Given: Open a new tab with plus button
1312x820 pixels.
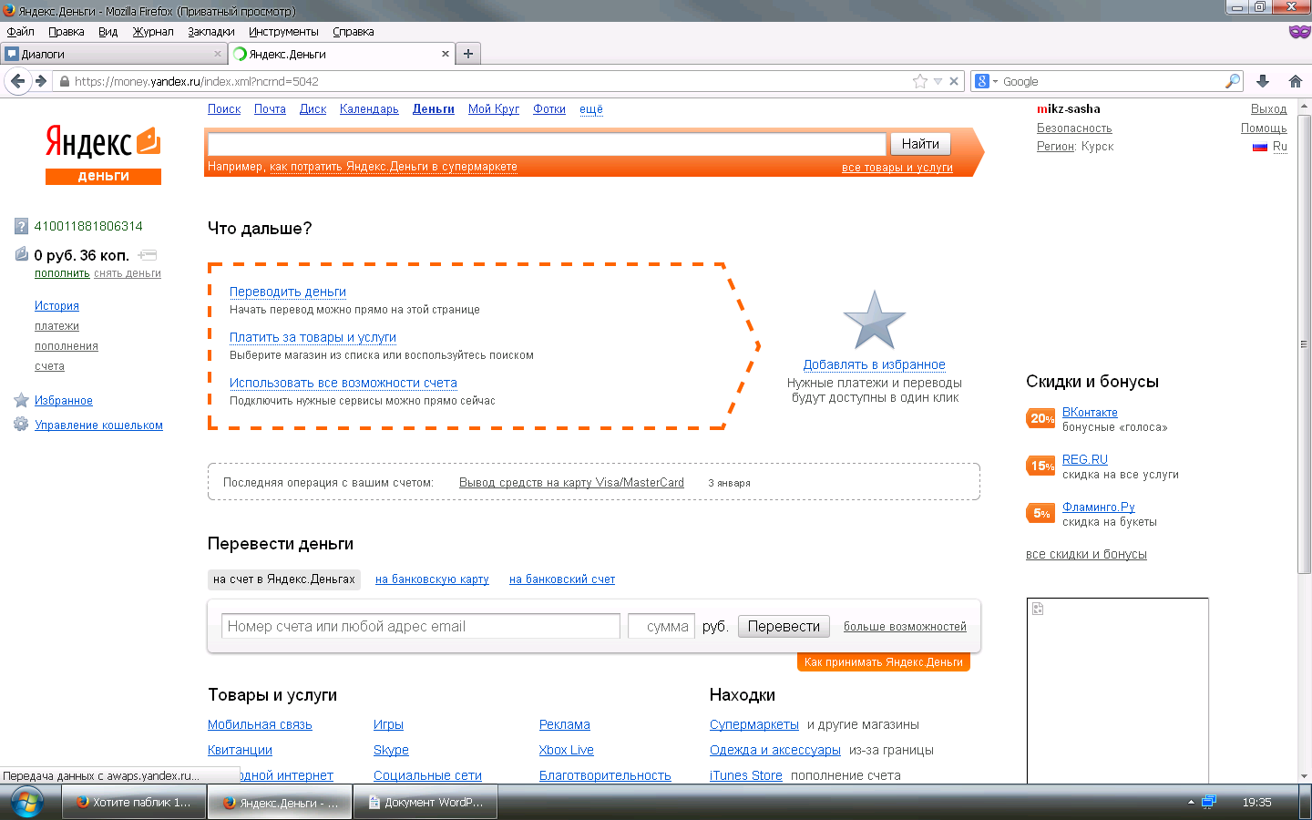Looking at the screenshot, I should 468,54.
